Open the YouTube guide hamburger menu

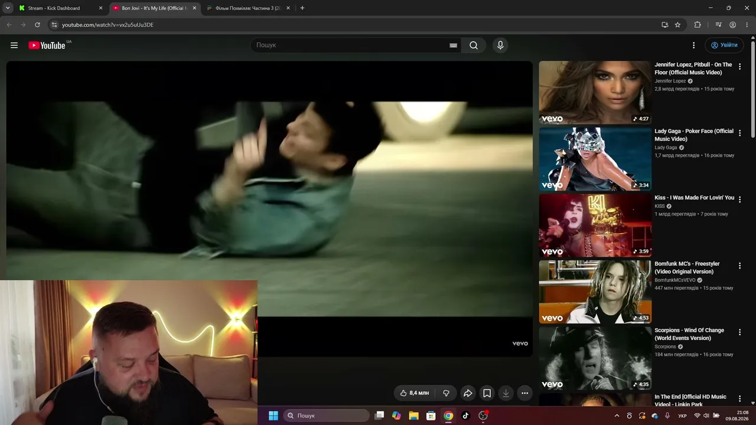pos(14,45)
